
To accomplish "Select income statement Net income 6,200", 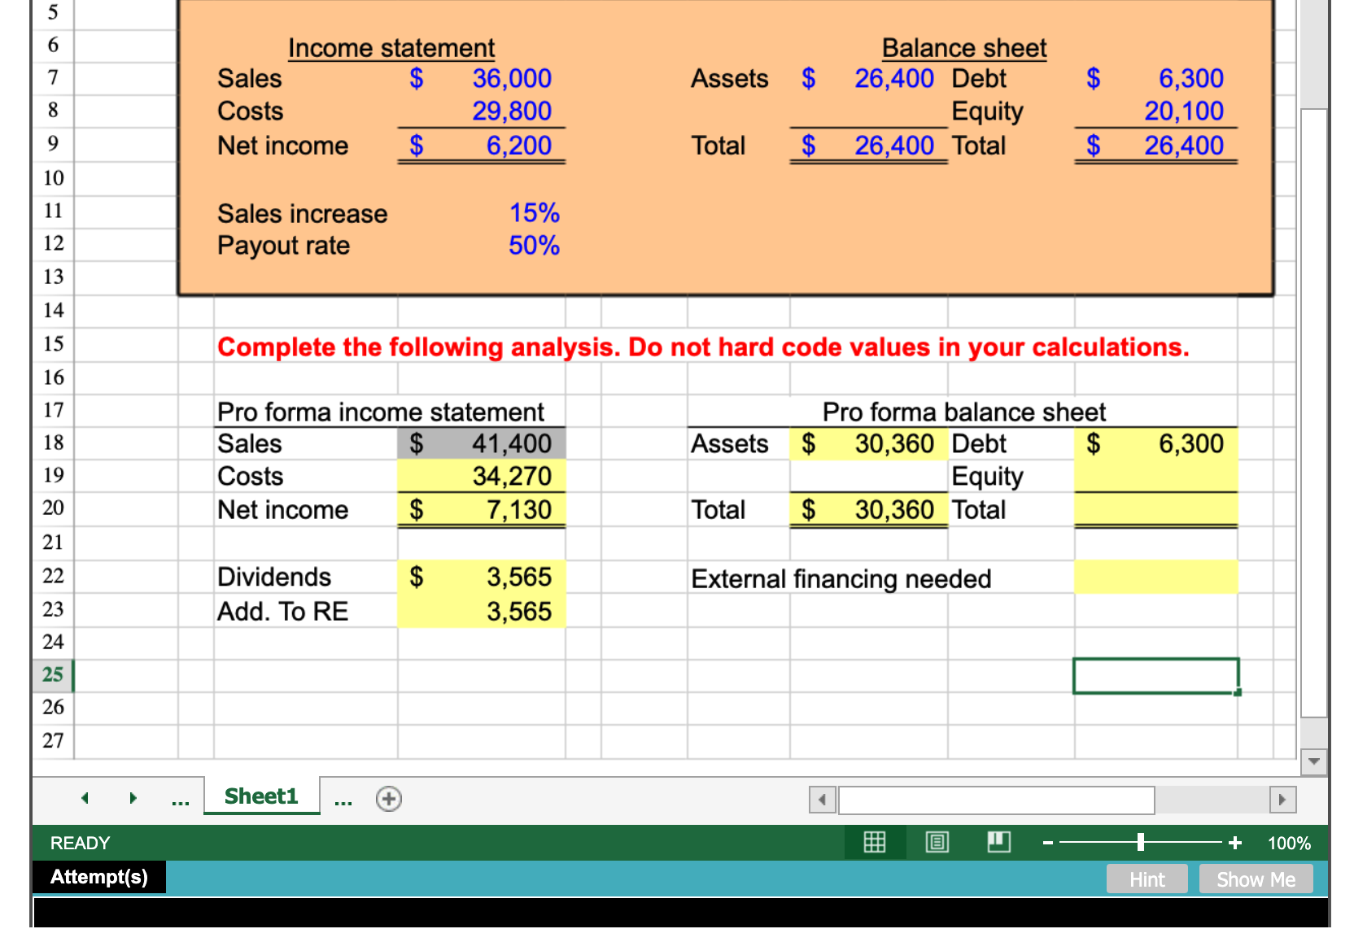I will click(481, 145).
